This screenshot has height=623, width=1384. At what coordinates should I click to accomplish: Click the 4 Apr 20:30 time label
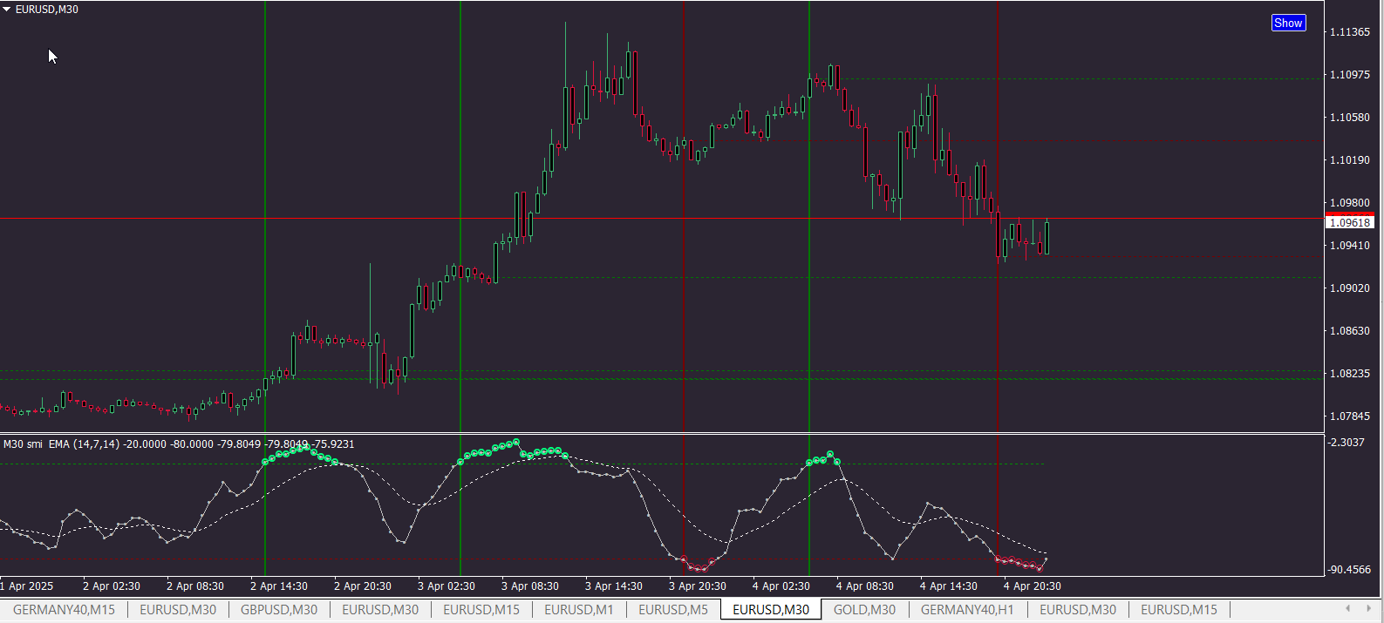coord(1033,586)
